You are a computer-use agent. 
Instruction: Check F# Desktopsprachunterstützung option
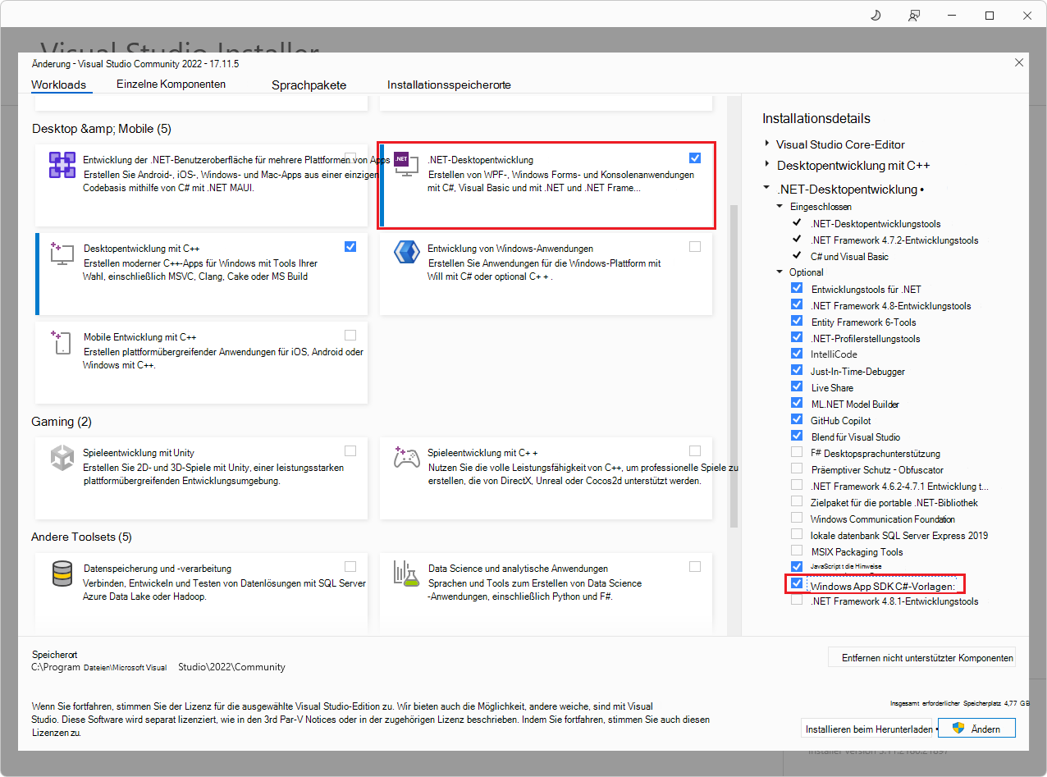tap(797, 452)
